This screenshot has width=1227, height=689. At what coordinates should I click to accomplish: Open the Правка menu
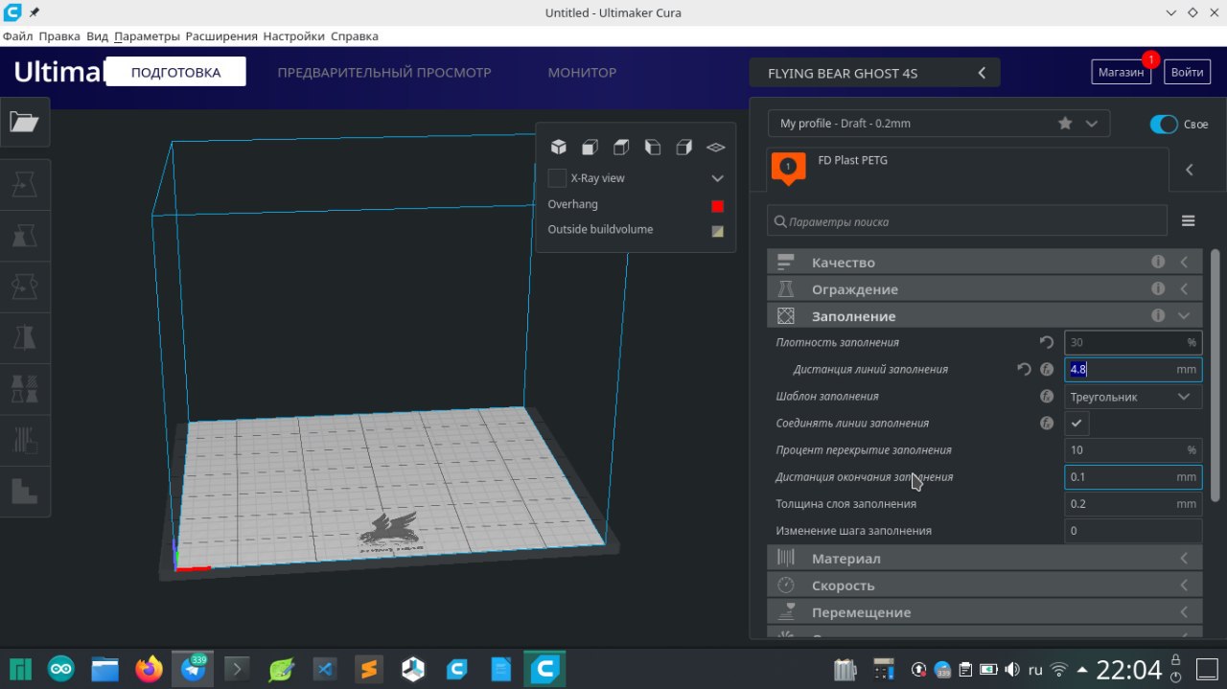pyautogui.click(x=59, y=36)
